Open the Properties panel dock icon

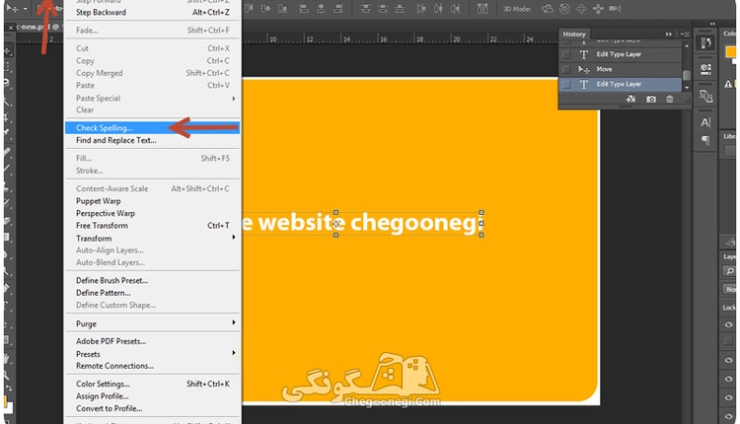pos(706,69)
